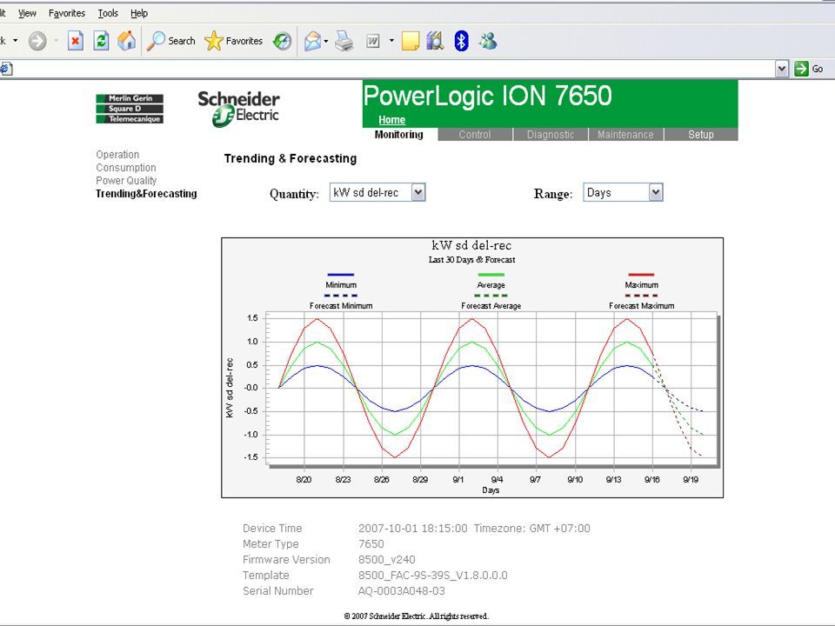
Task: Open the Consumption sidebar link
Action: (x=126, y=168)
